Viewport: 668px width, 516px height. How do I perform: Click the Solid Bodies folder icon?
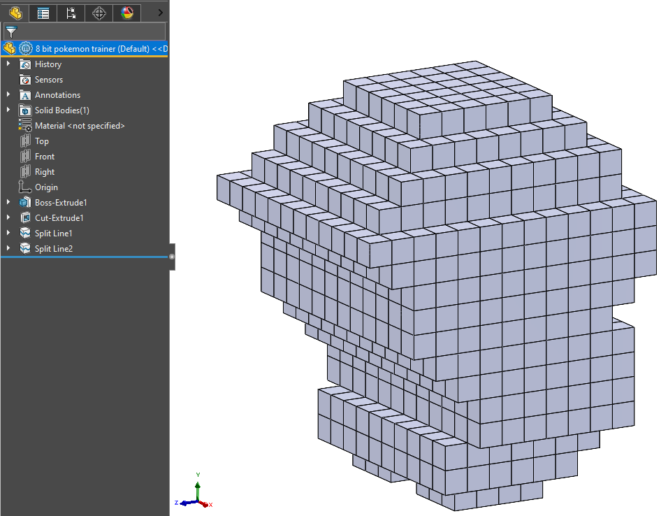25,110
